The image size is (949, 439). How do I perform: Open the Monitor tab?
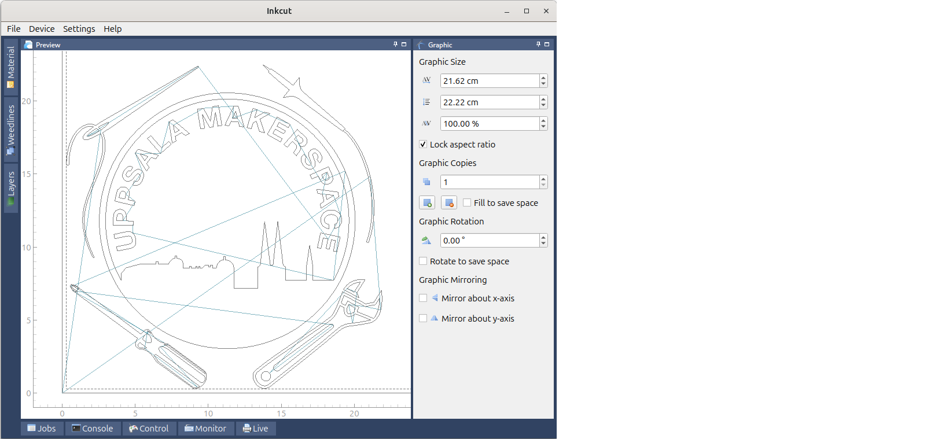(205, 429)
